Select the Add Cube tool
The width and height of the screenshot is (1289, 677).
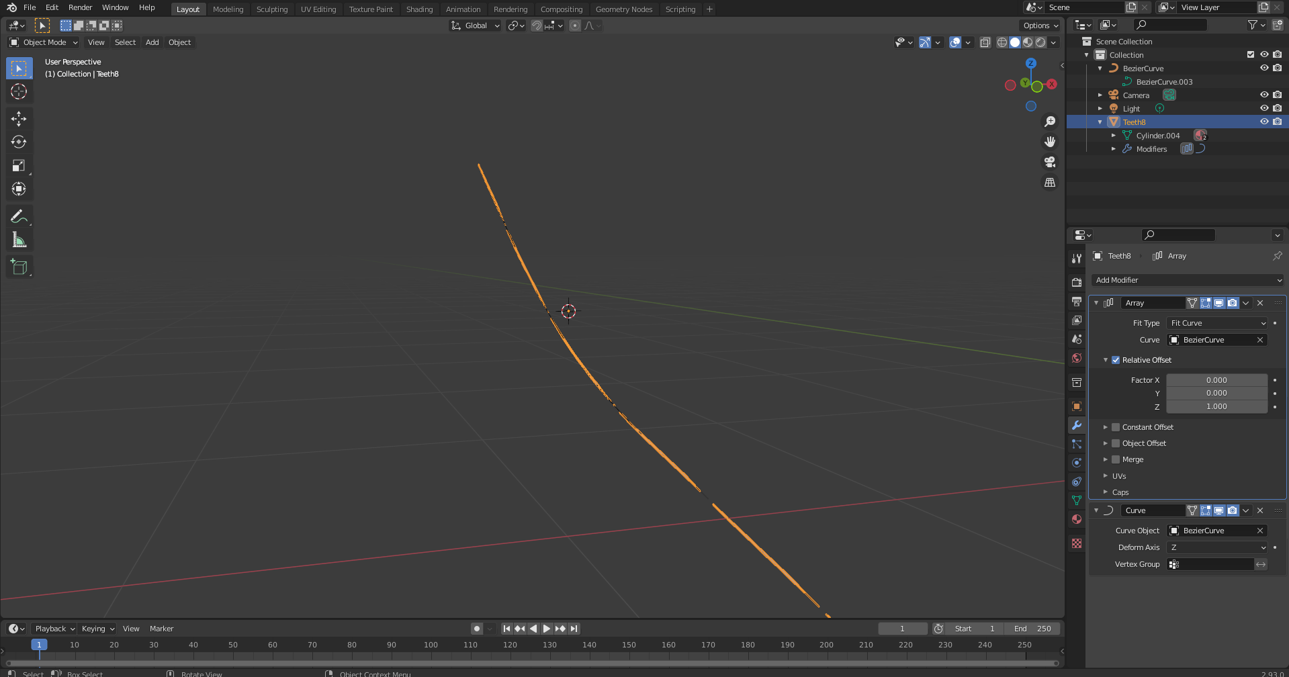tap(19, 266)
